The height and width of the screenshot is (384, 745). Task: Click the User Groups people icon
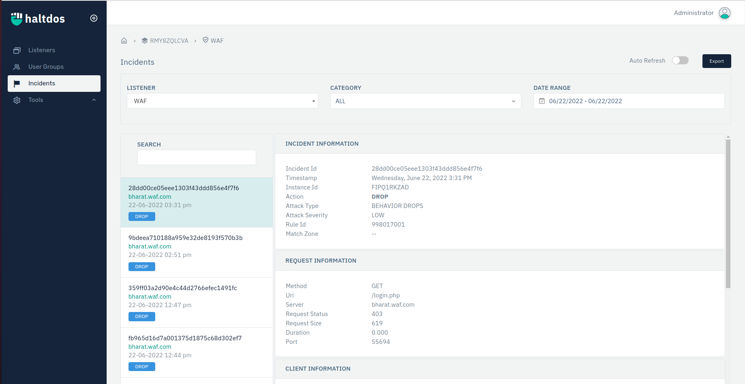click(17, 67)
